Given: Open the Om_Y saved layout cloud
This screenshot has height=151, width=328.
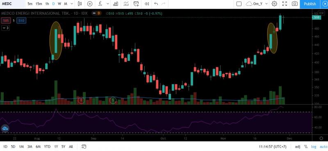Looking at the screenshot, I should [254, 4].
